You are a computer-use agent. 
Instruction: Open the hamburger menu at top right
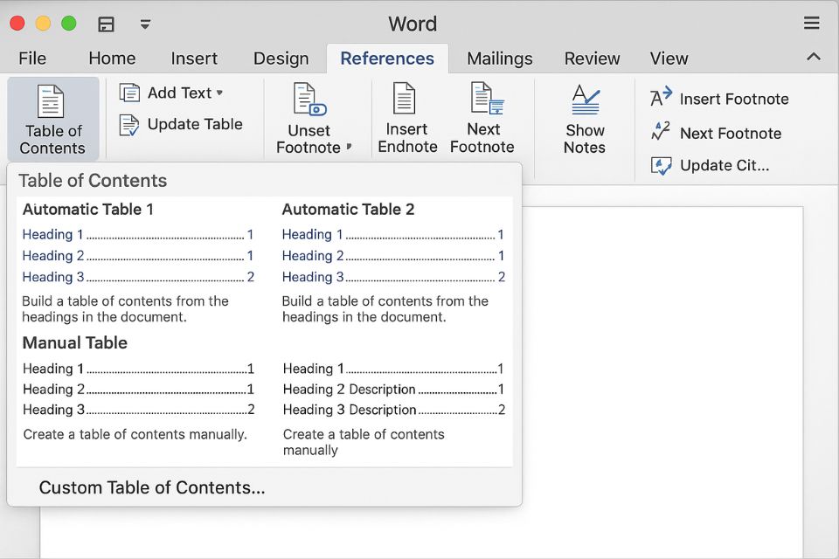(x=811, y=24)
